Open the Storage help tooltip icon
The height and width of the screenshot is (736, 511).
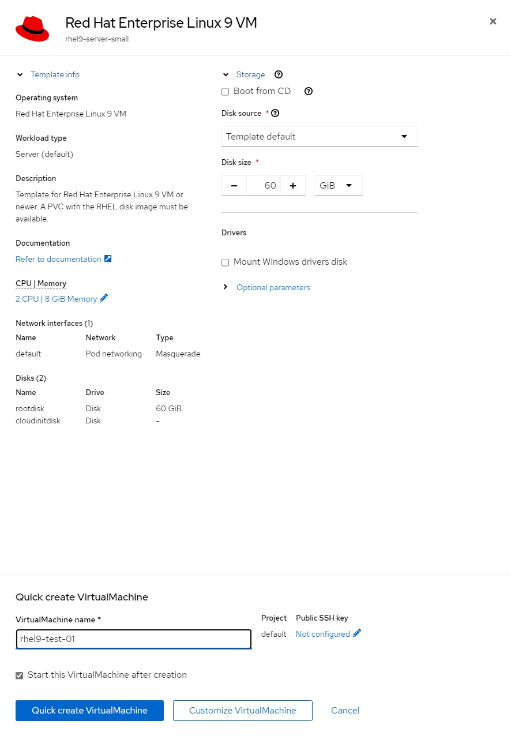[279, 74]
